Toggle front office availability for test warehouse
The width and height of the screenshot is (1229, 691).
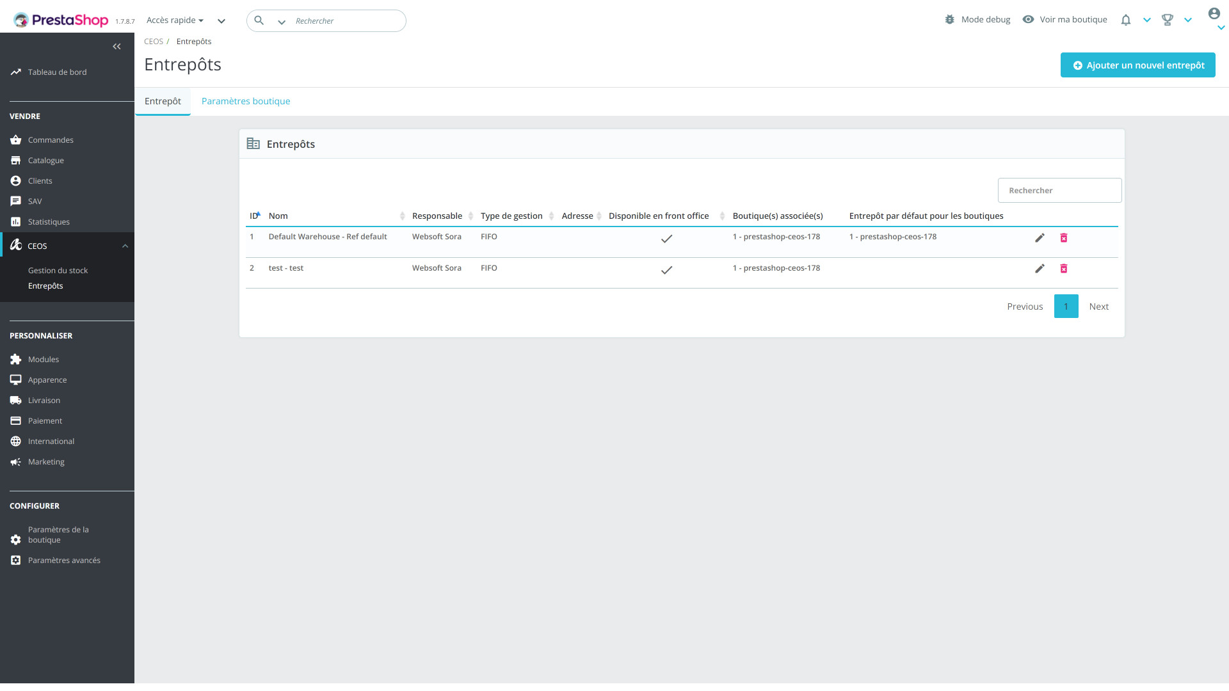(666, 270)
